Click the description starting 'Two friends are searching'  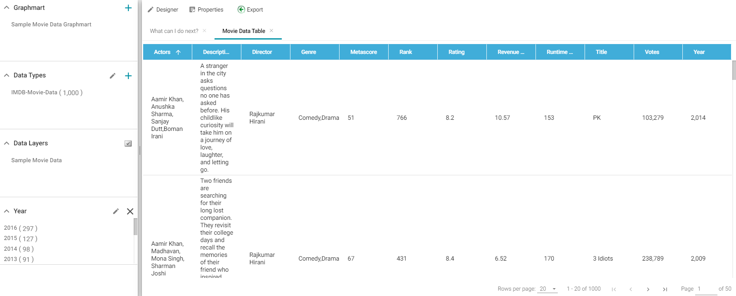217,228
